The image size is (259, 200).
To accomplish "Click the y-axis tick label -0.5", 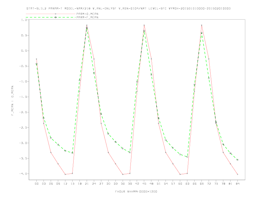I will point(23,66).
